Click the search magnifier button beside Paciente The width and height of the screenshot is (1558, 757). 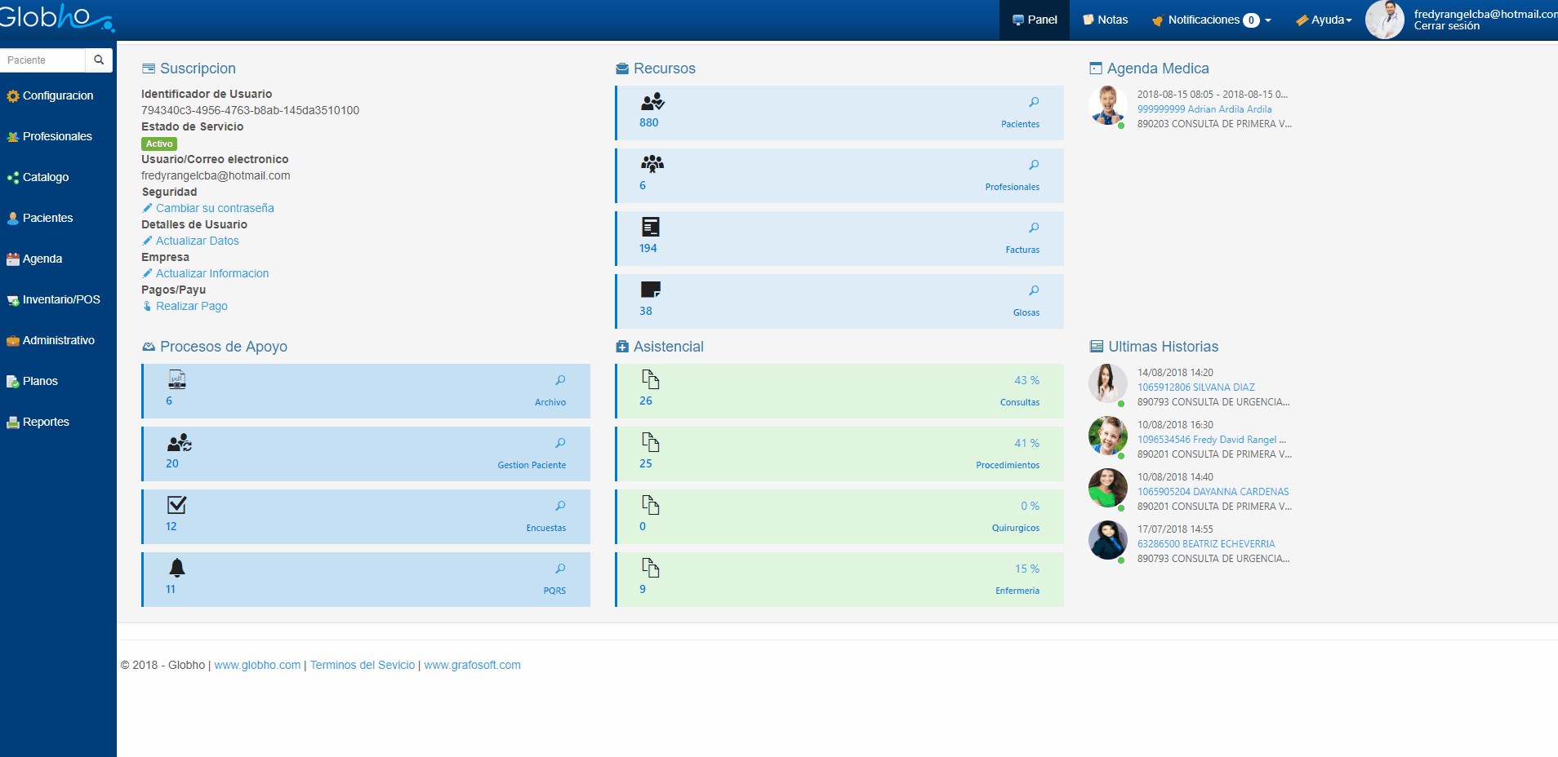[x=99, y=60]
